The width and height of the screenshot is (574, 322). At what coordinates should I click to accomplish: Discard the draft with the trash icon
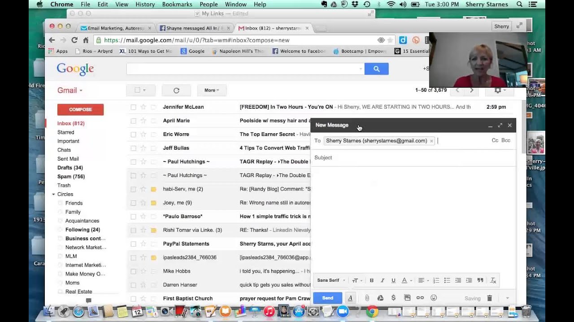(490, 298)
